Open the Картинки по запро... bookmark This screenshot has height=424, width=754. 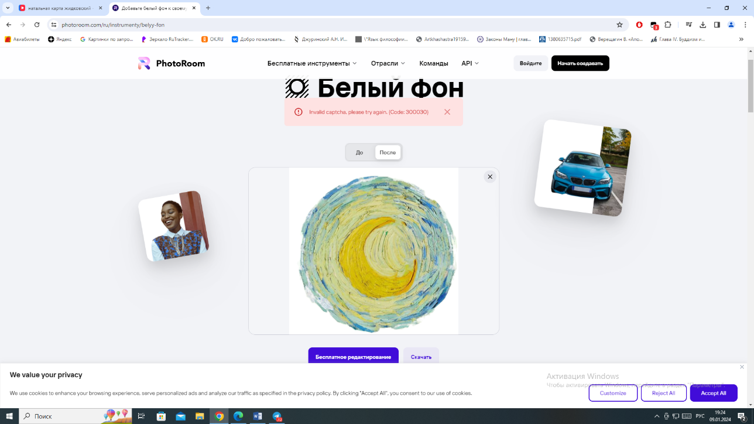click(106, 39)
